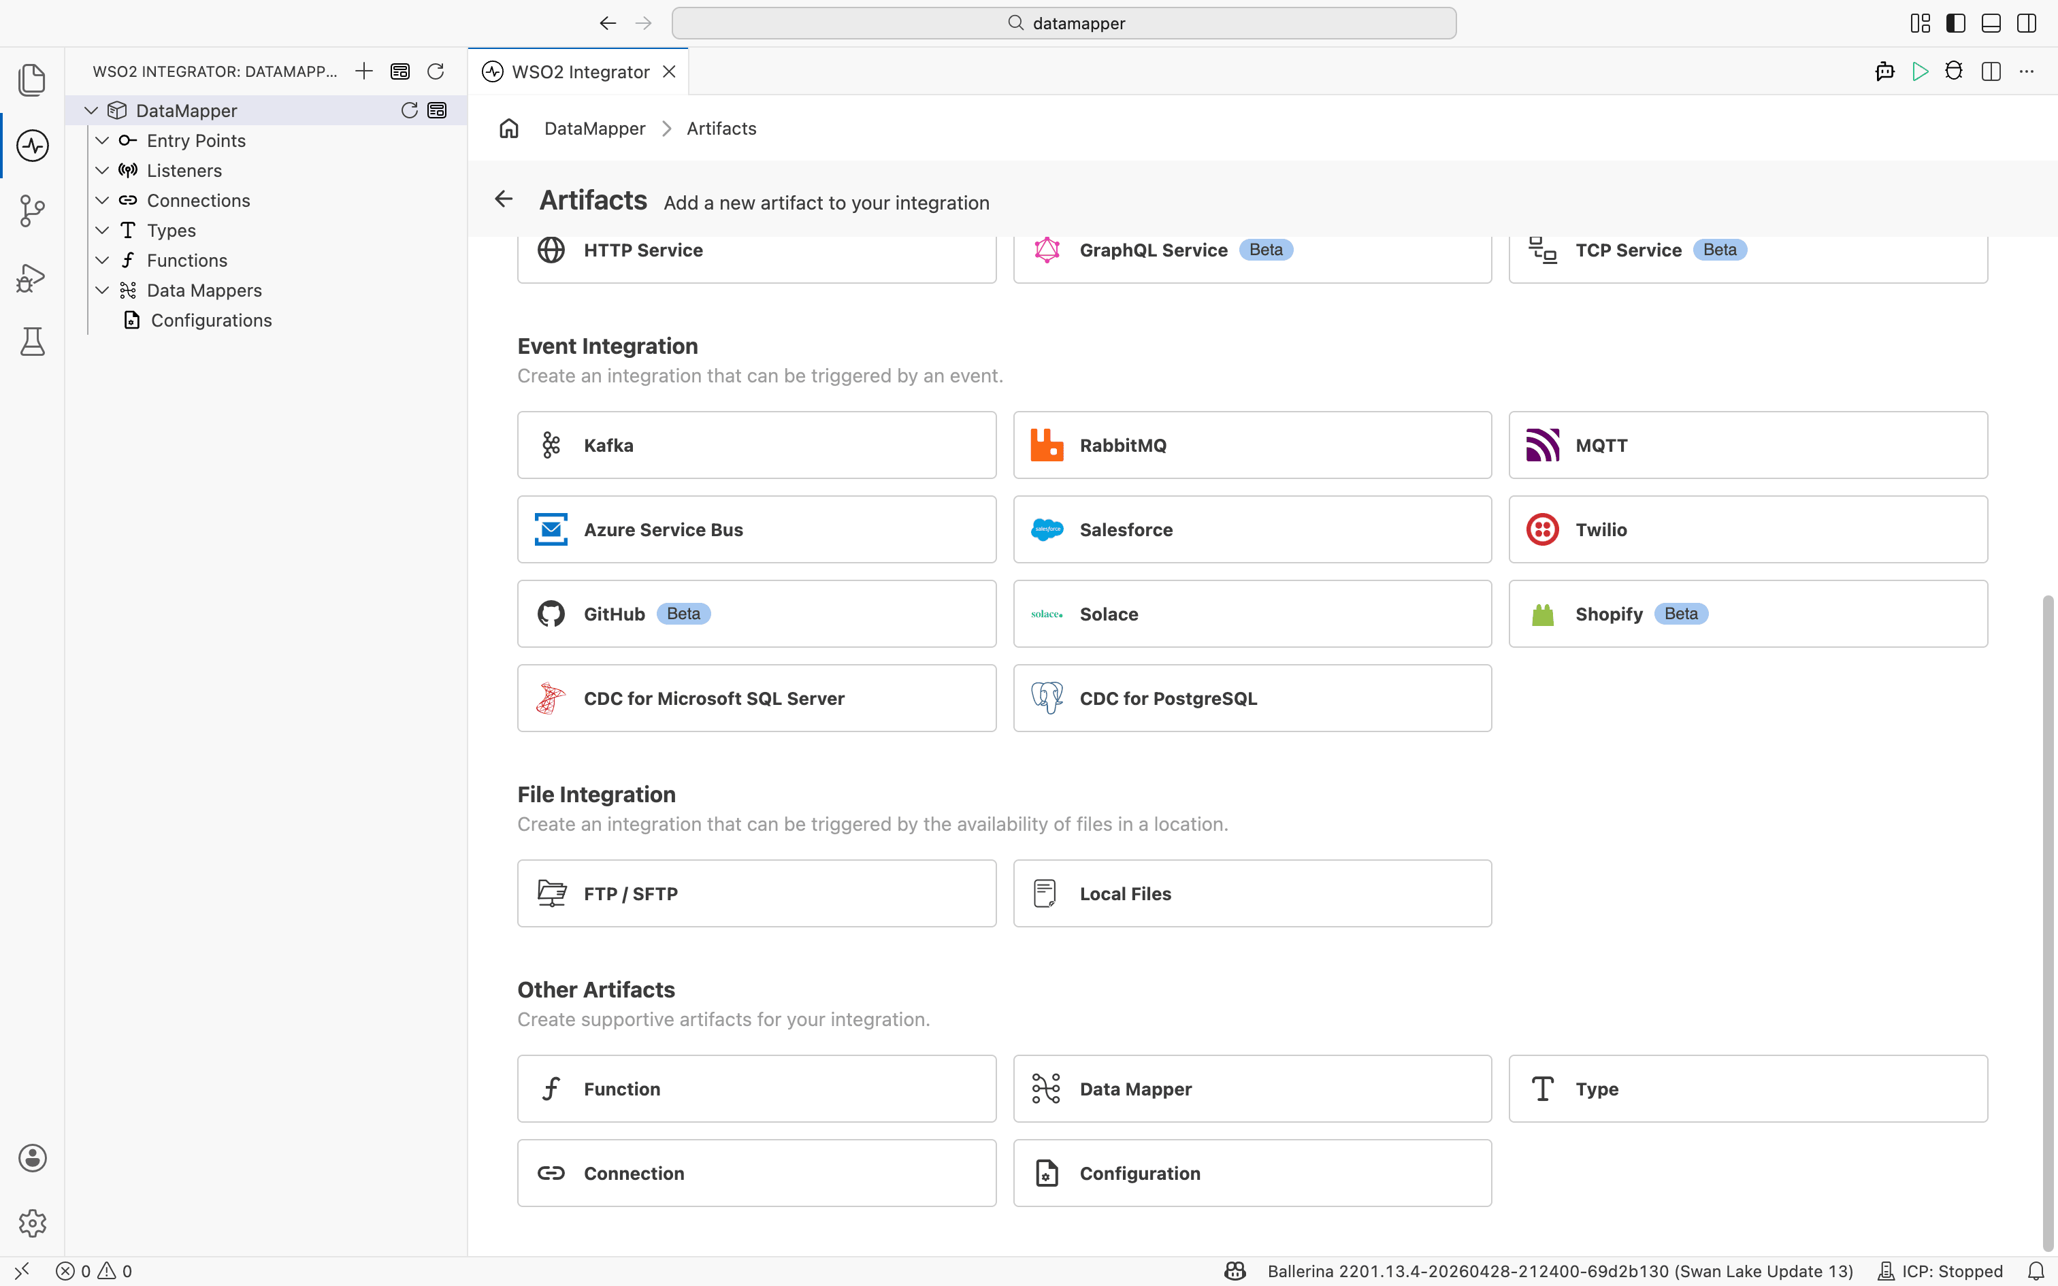Expand the Functions tree node

102,260
